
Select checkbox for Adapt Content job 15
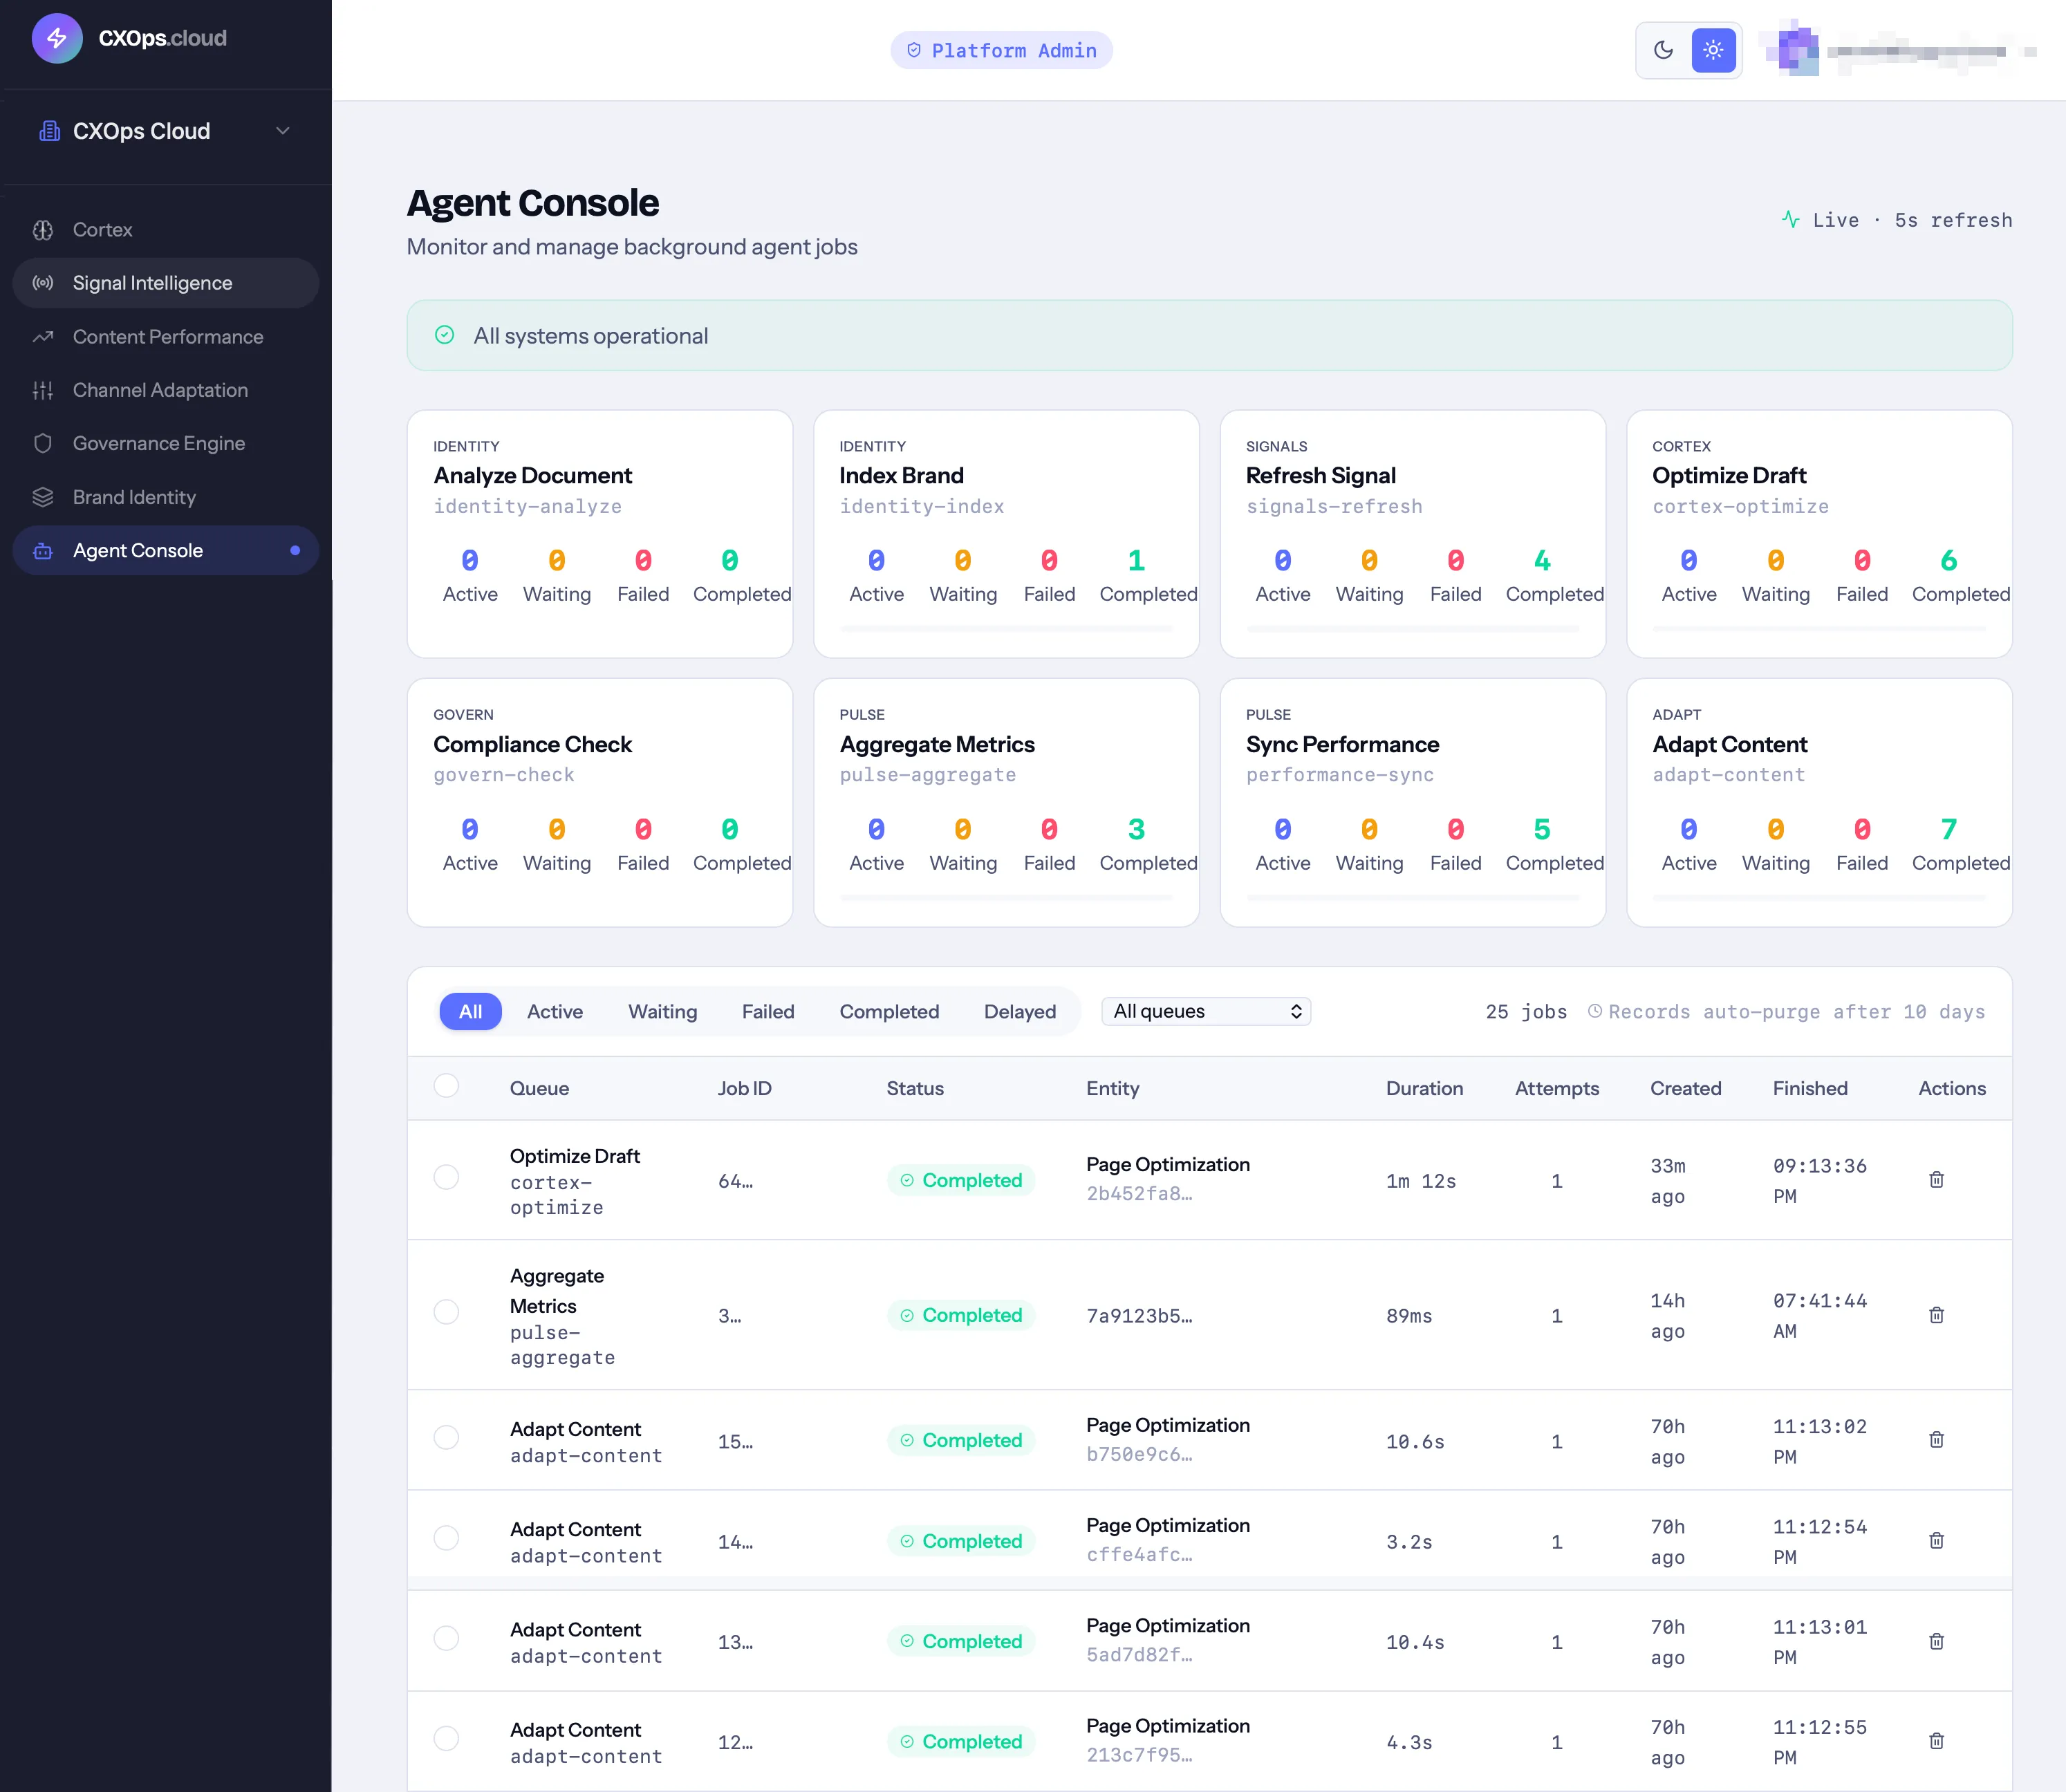click(x=446, y=1438)
